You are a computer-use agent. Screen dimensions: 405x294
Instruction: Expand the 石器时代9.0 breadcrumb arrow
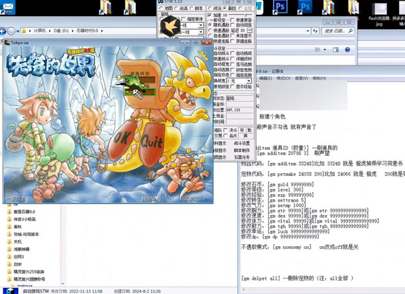pos(102,31)
